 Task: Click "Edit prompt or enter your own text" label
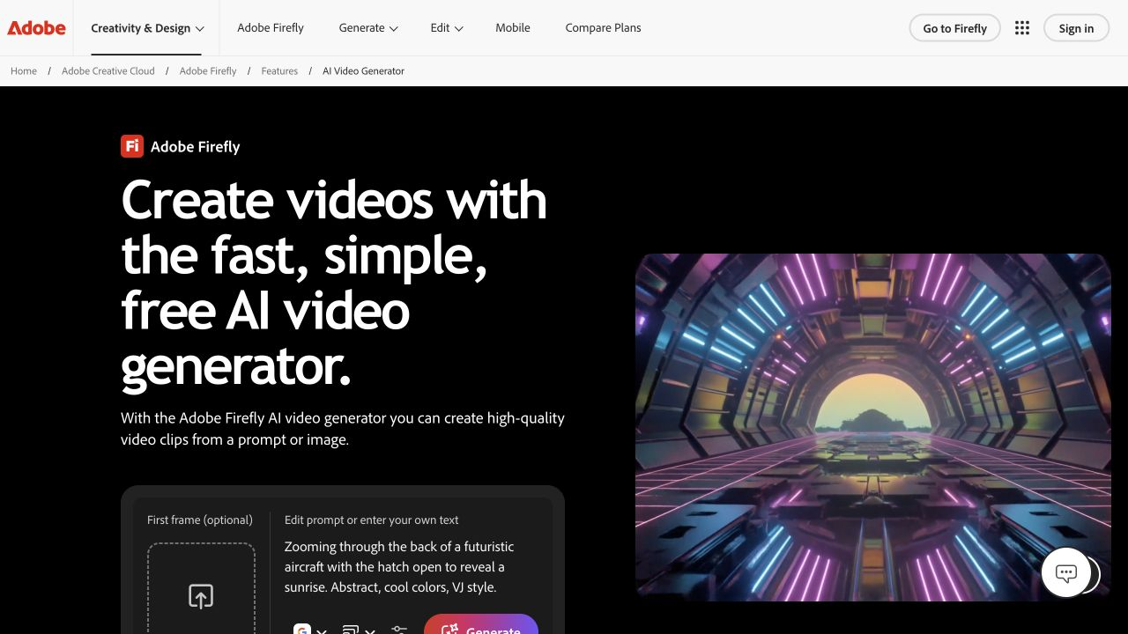tap(372, 520)
